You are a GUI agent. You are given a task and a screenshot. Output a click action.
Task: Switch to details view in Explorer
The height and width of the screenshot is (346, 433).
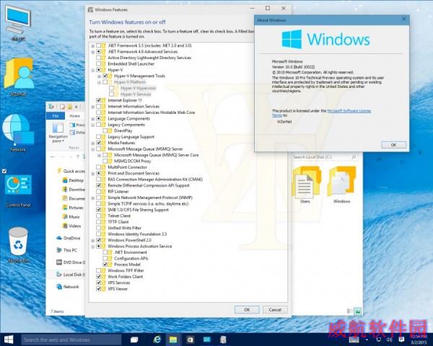[x=349, y=311]
